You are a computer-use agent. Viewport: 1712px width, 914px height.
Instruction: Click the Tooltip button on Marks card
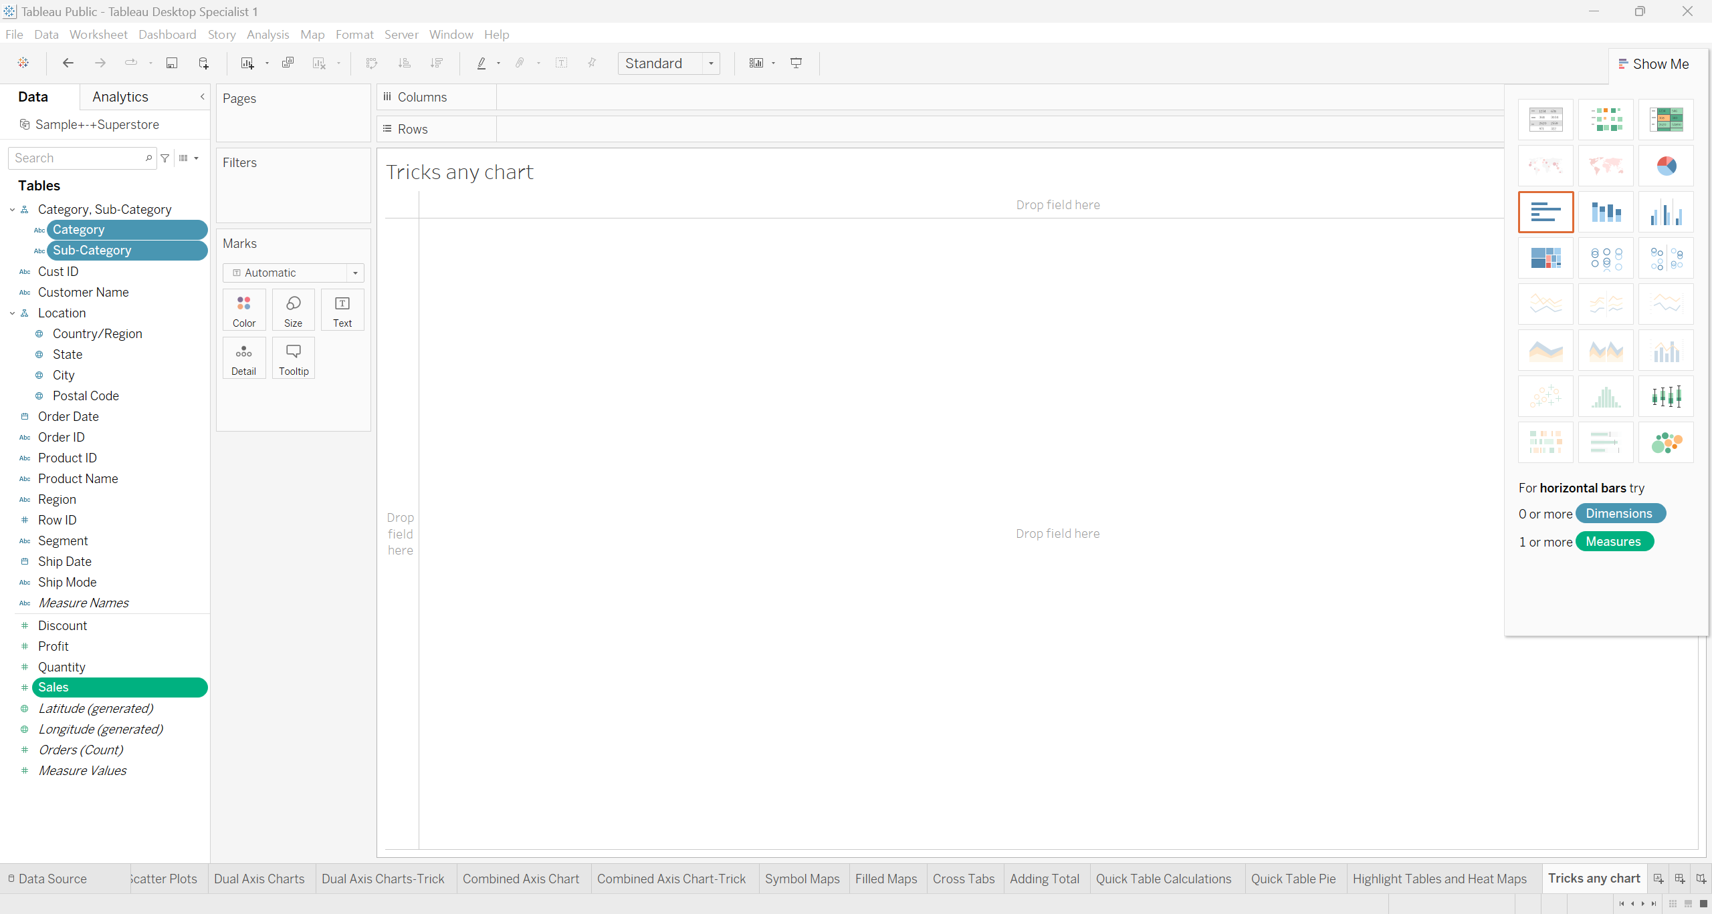[x=294, y=358]
